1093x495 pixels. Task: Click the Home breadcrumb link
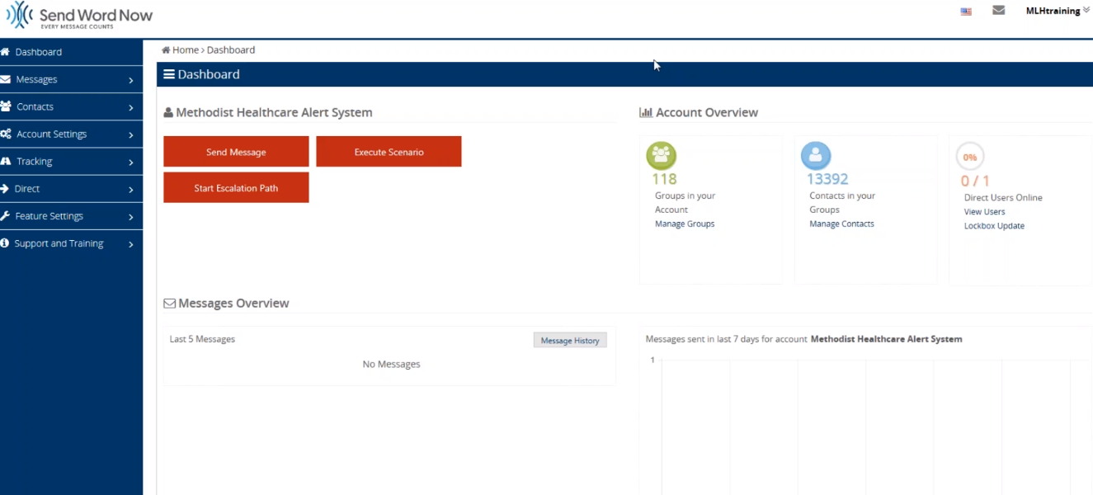186,50
